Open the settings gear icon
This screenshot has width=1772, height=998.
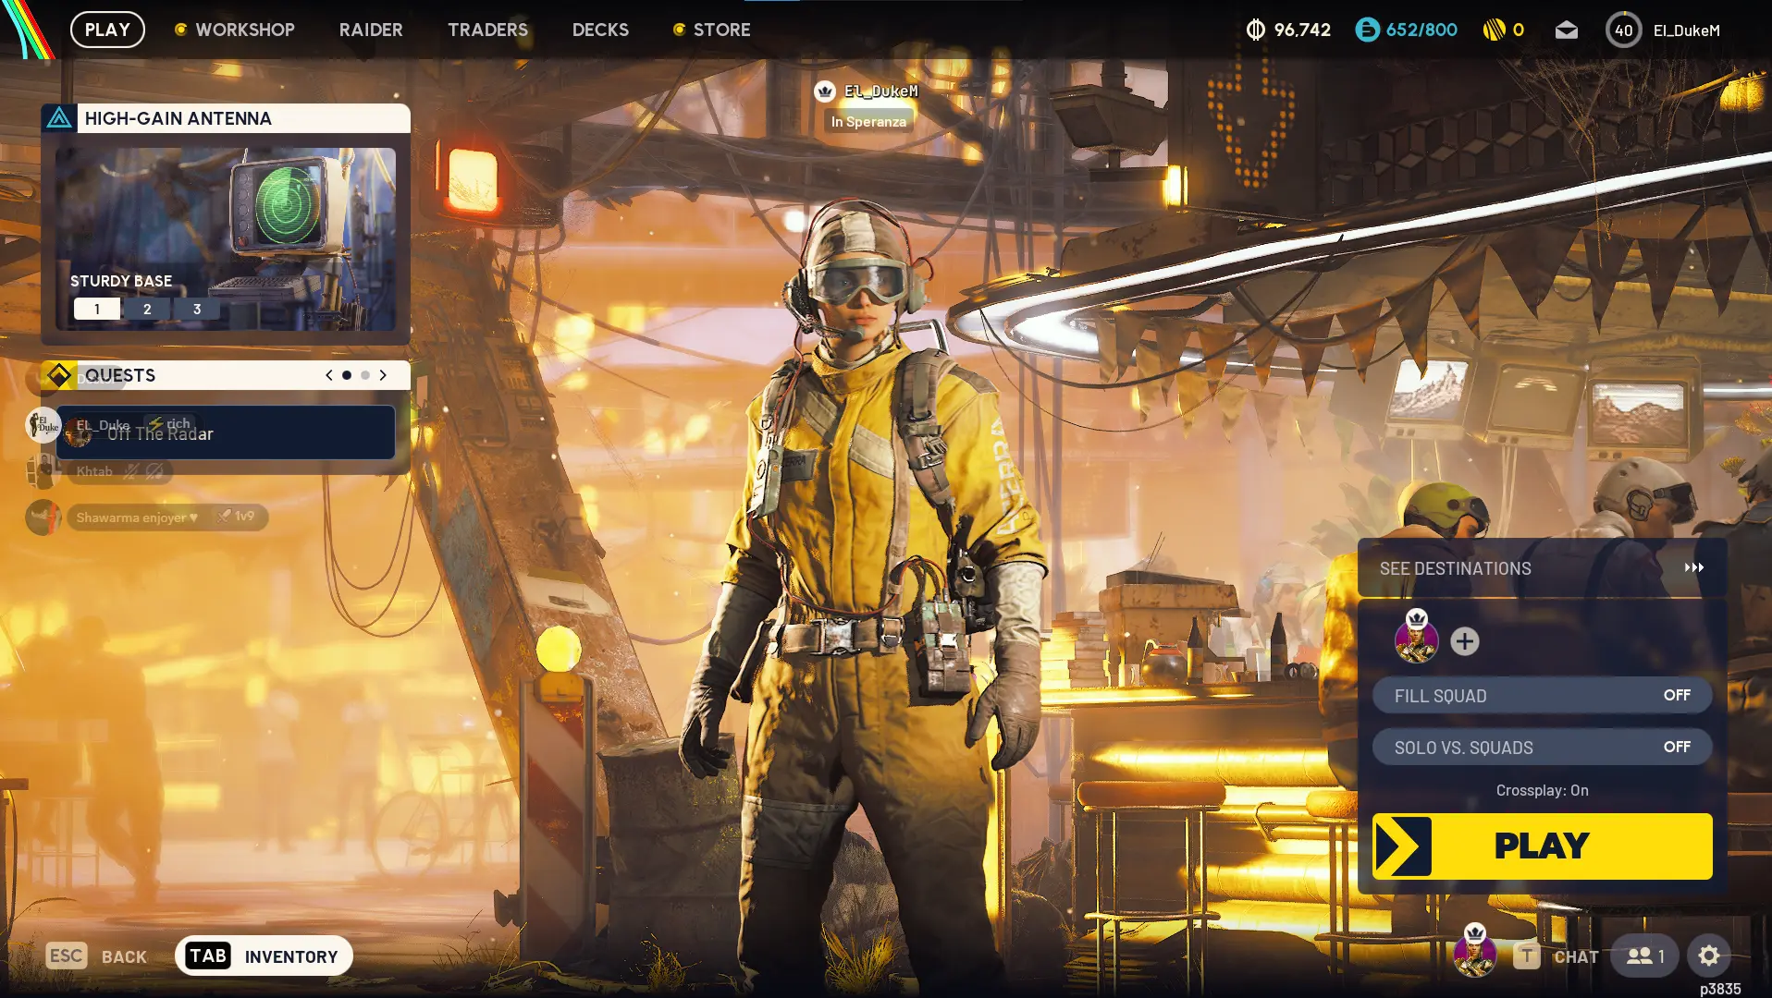coord(1708,955)
